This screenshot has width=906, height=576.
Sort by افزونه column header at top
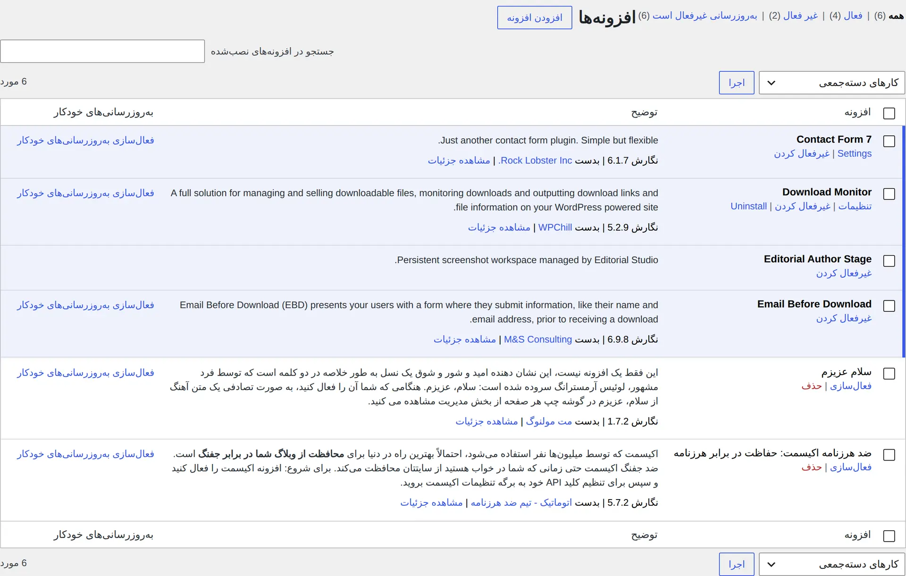coord(857,112)
